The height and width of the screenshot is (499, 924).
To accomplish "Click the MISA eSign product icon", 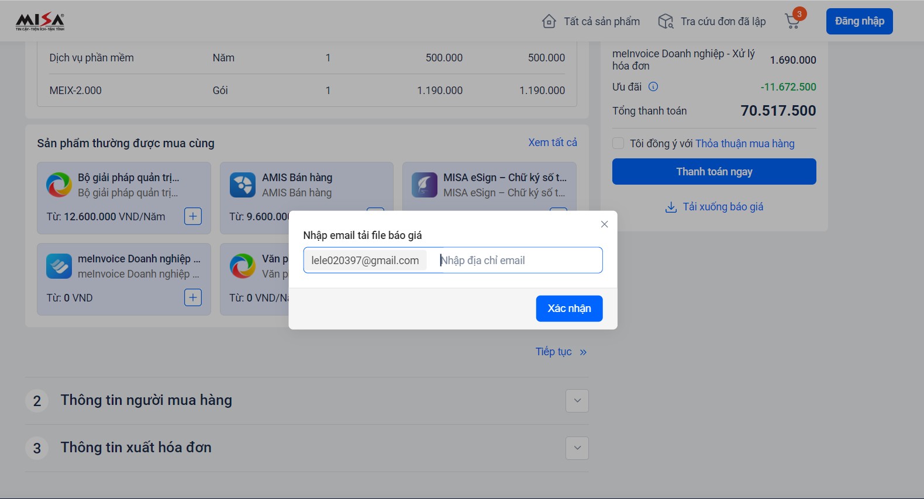I will point(425,185).
